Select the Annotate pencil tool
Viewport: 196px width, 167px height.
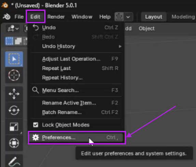(x=14, y=161)
